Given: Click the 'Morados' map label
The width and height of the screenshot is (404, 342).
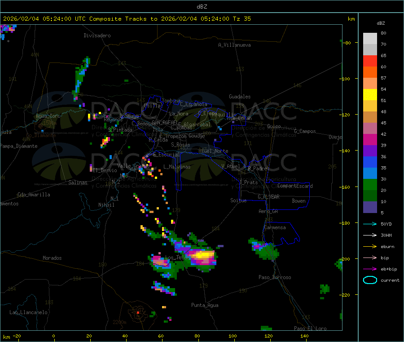Looking at the screenshot, I should click(52, 258).
